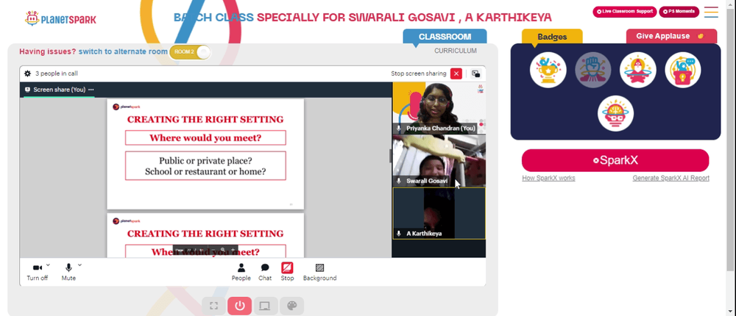Click '3 people in call' text
The height and width of the screenshot is (316, 736).
tap(57, 73)
